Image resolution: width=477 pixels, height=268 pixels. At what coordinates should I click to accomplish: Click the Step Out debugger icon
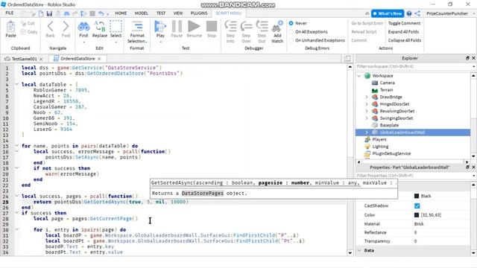pos(262,27)
